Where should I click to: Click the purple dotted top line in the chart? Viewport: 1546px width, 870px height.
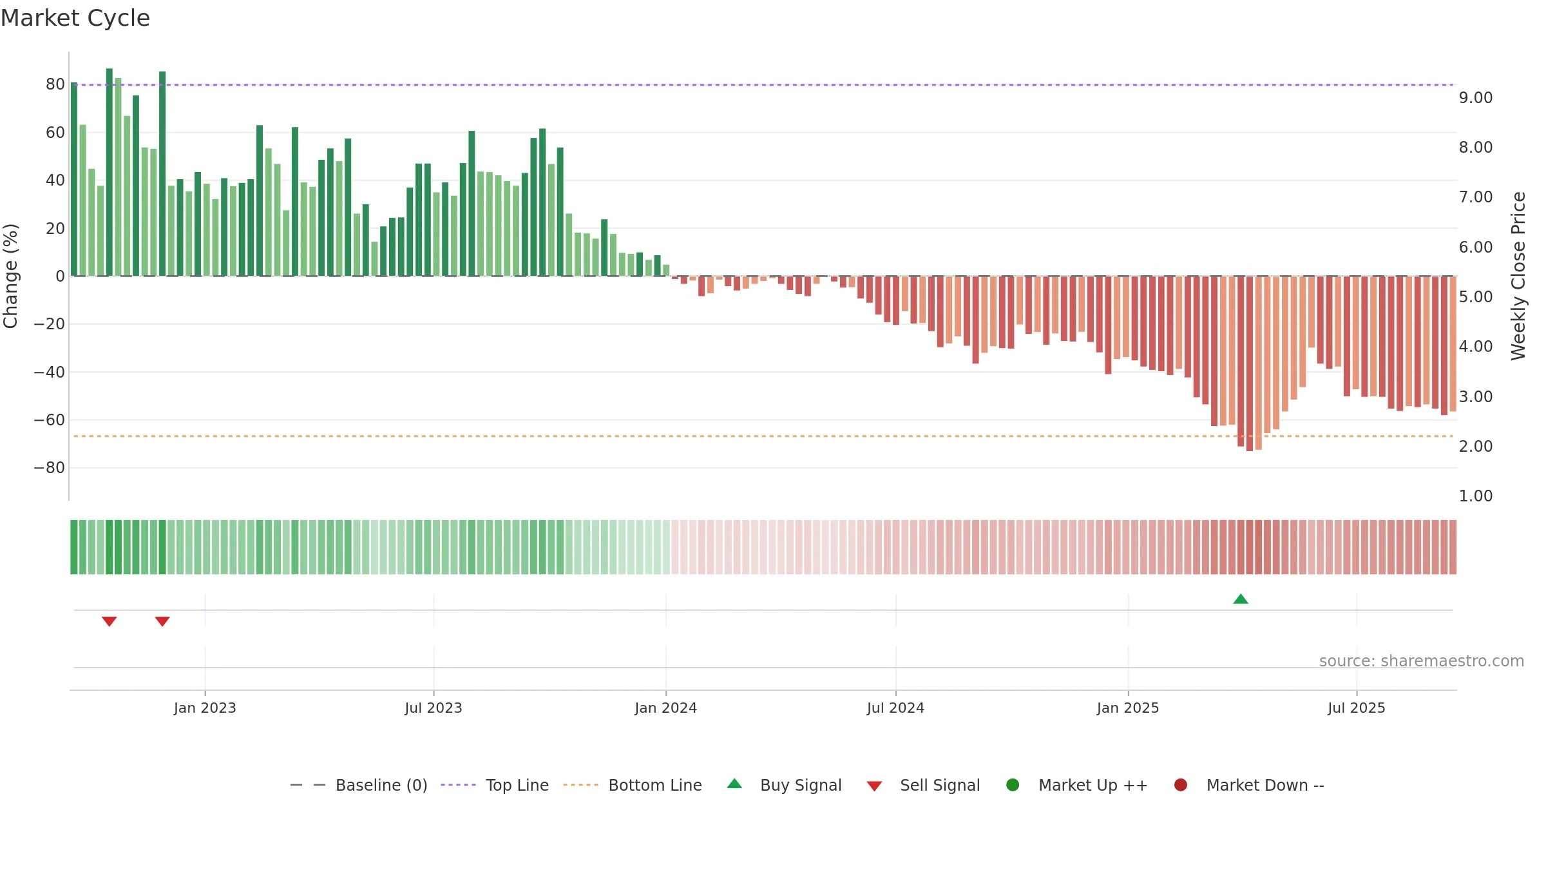click(x=763, y=85)
